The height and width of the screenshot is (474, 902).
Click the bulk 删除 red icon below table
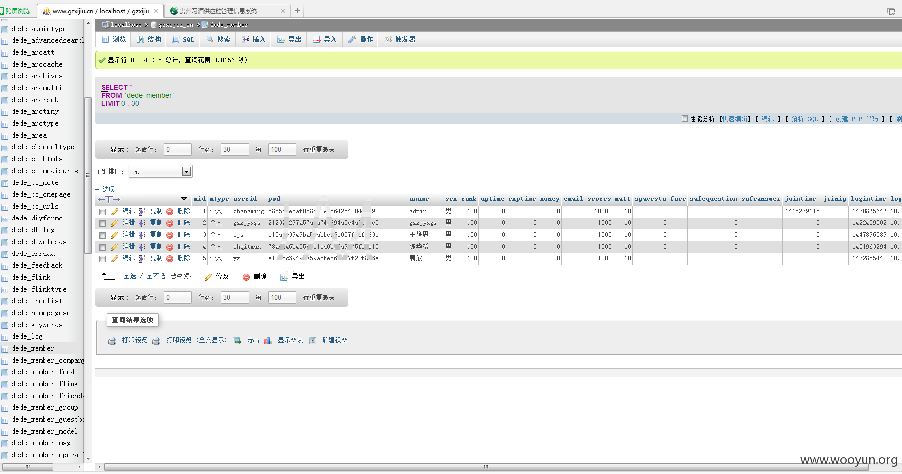[x=246, y=277]
